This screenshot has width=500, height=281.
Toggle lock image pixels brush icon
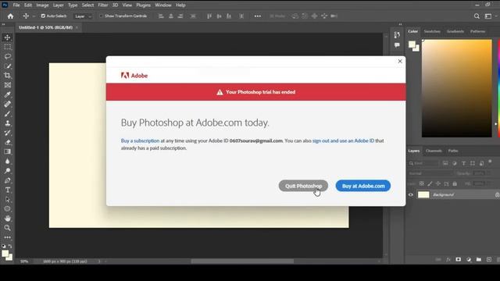pos(430,184)
